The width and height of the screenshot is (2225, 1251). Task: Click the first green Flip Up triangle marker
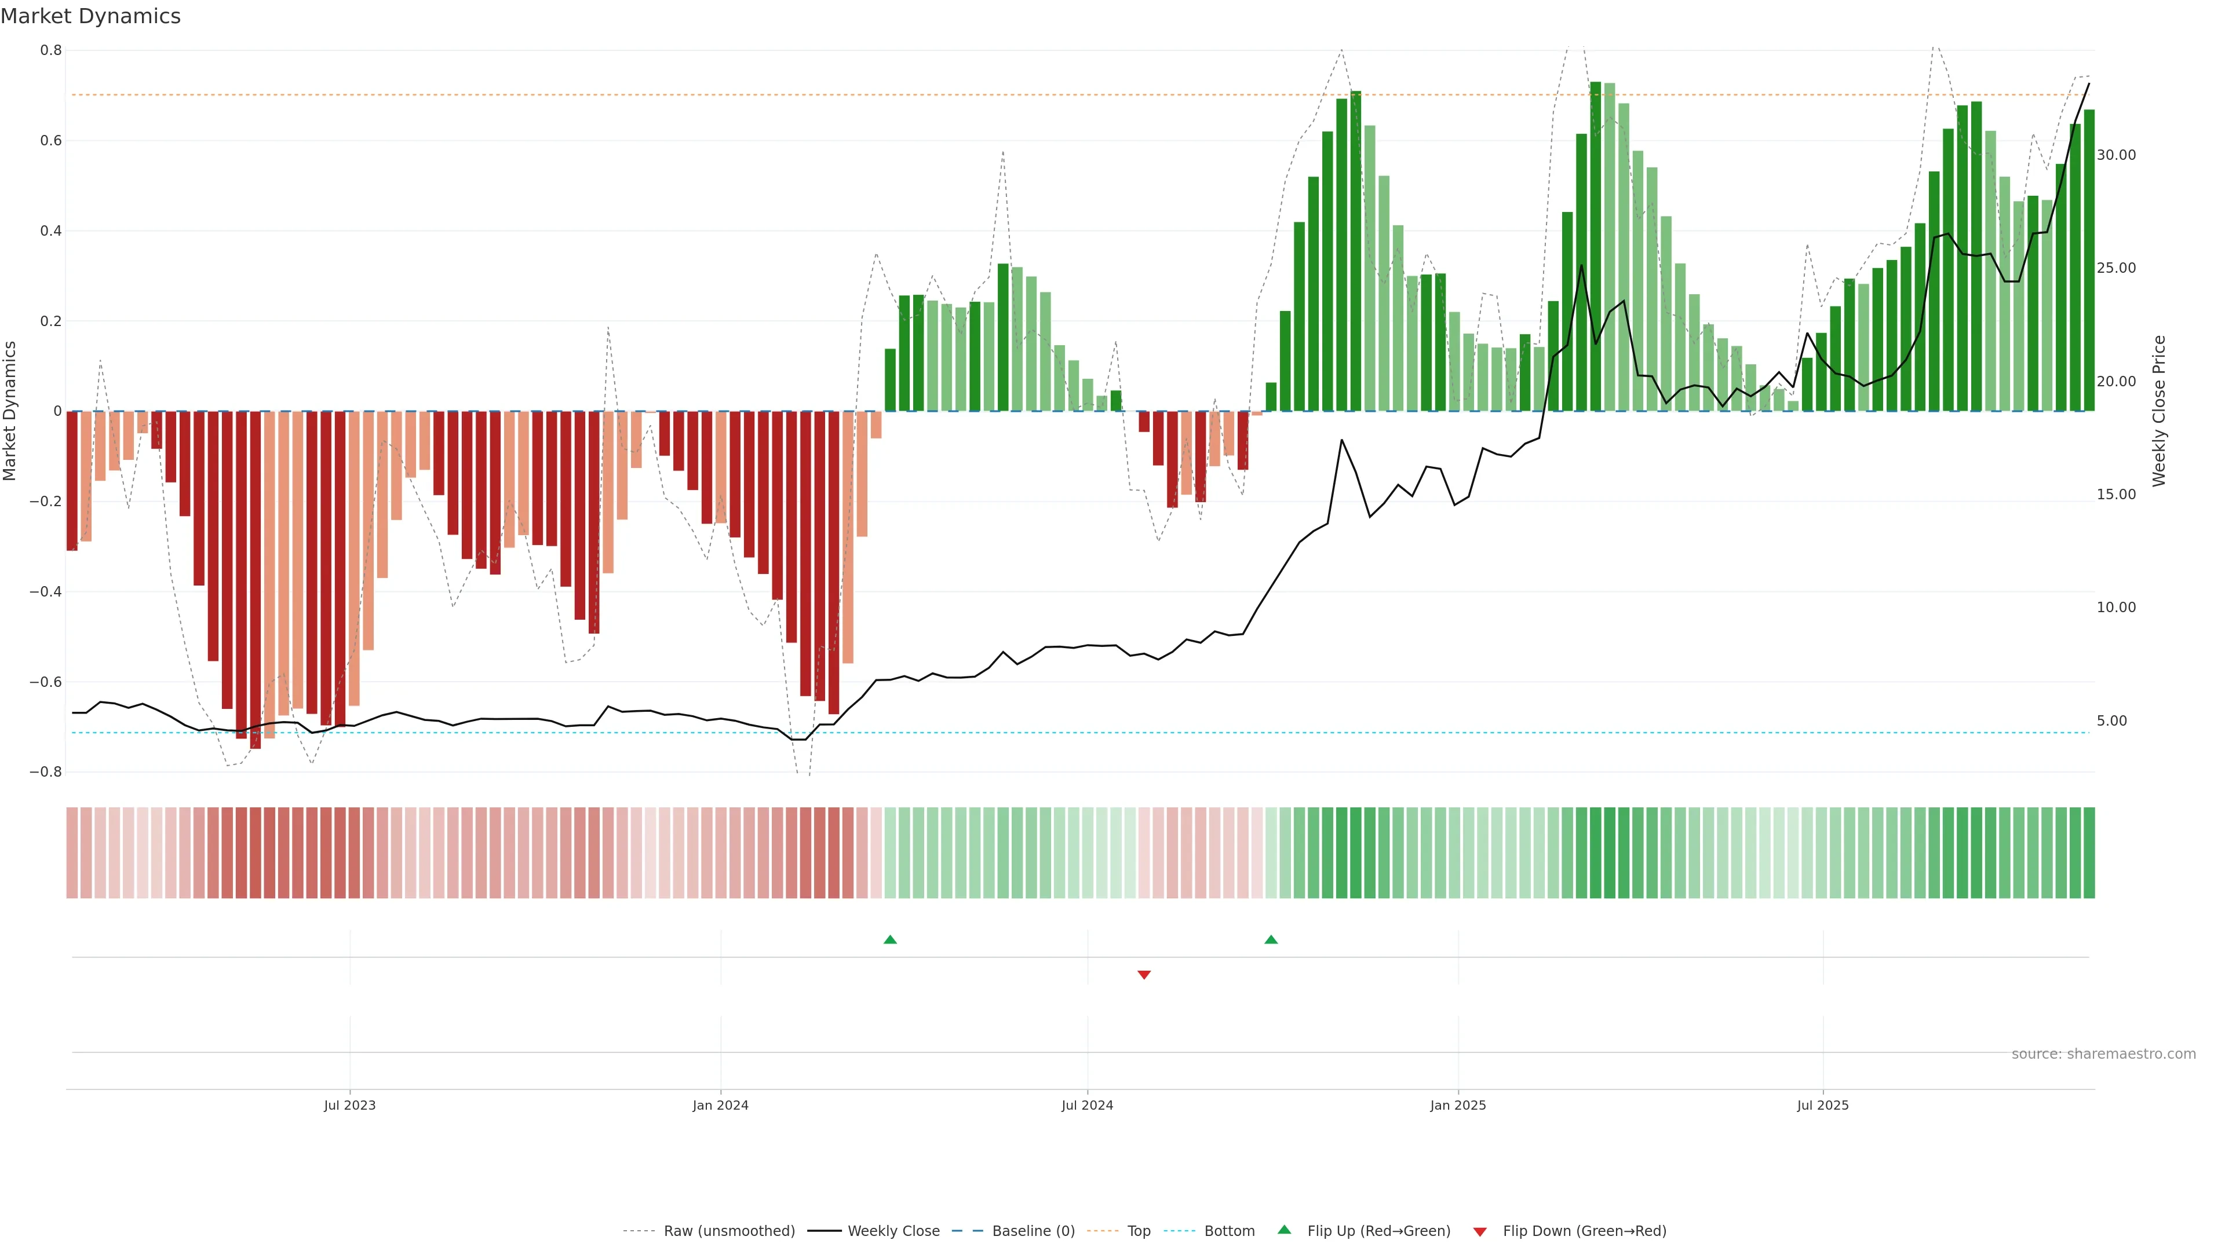pyautogui.click(x=889, y=939)
